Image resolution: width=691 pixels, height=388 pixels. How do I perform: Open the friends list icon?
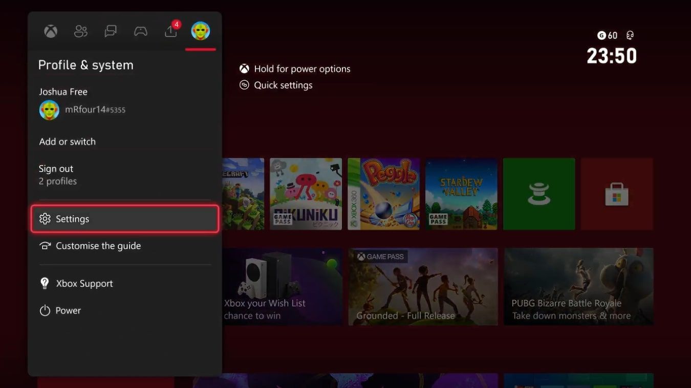[80, 31]
